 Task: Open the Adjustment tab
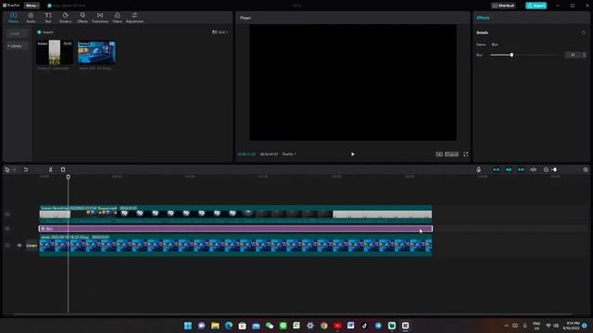tap(134, 18)
